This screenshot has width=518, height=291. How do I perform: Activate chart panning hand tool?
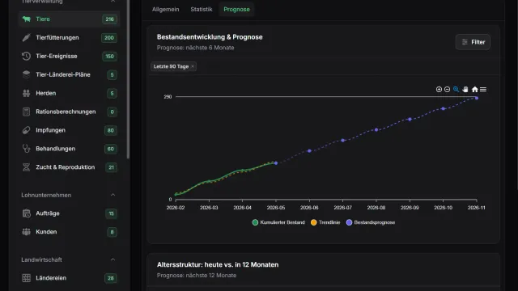coord(465,90)
